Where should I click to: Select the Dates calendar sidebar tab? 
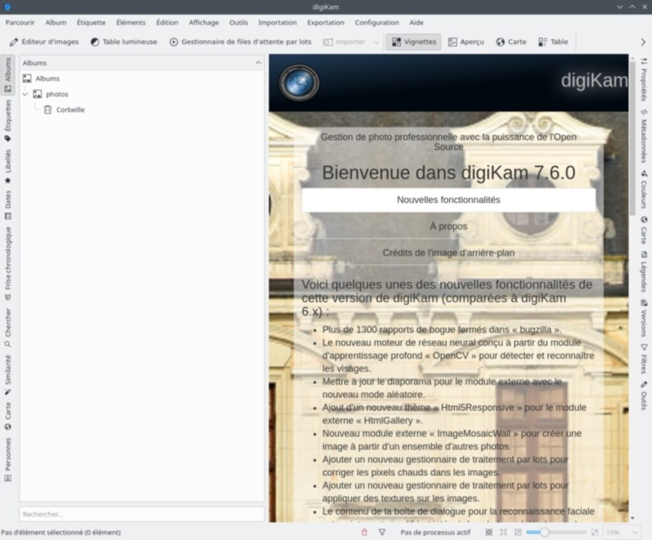(8, 204)
